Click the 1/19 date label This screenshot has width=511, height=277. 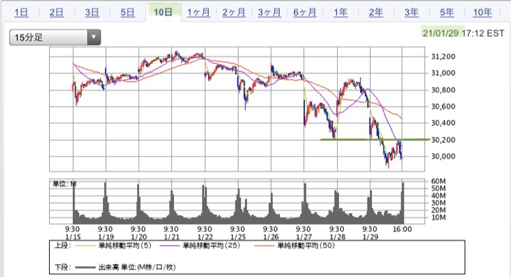click(x=106, y=237)
